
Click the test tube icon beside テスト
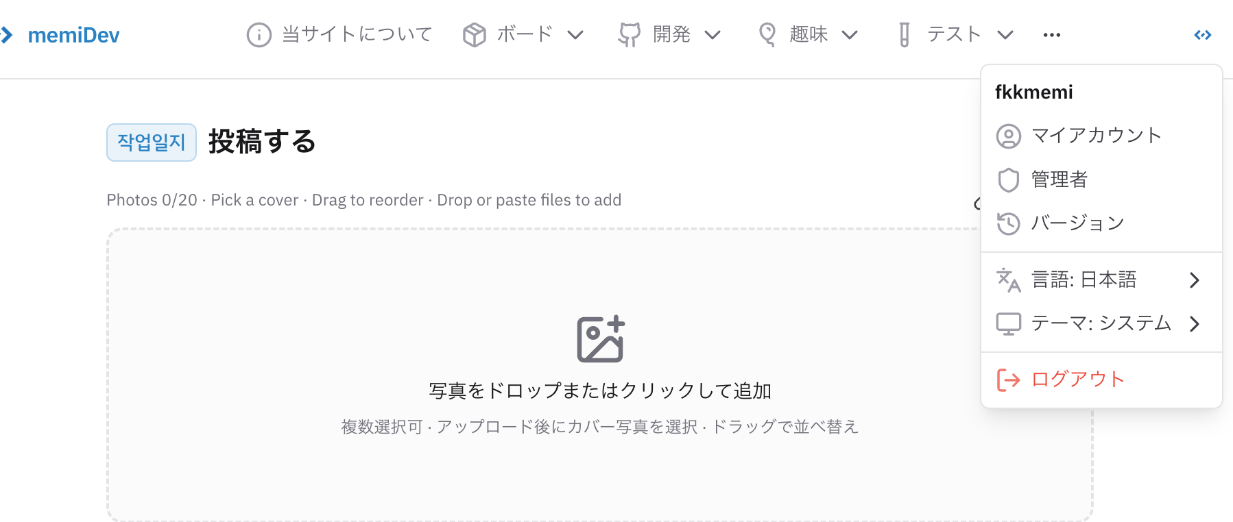coord(905,35)
